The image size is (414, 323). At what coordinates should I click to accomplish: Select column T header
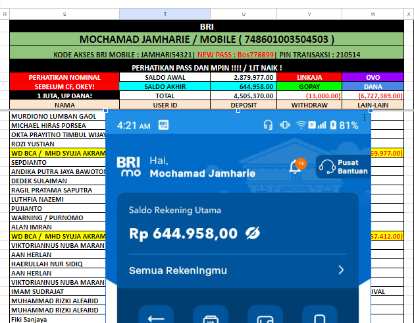click(x=165, y=14)
